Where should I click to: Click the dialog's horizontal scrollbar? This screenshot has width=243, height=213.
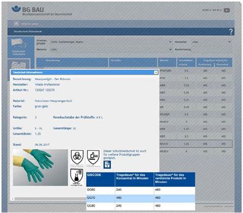click(50, 199)
